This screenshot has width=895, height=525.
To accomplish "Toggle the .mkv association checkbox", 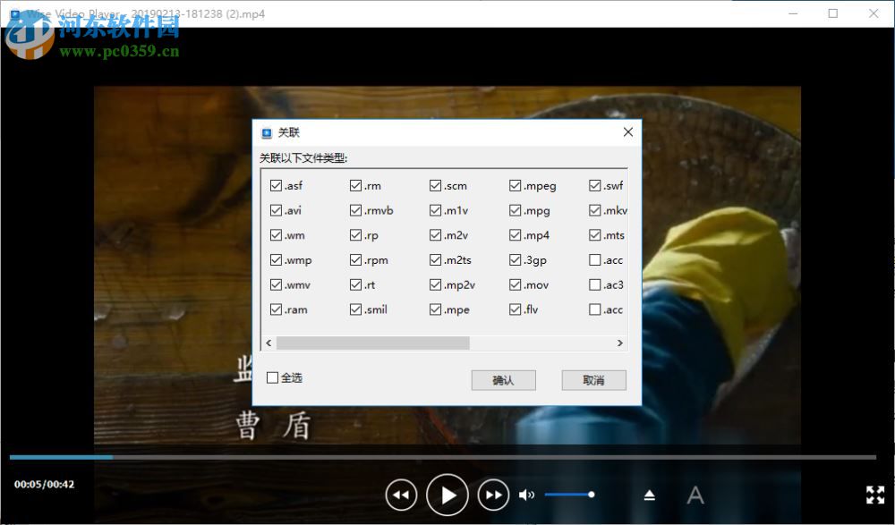I will [593, 209].
